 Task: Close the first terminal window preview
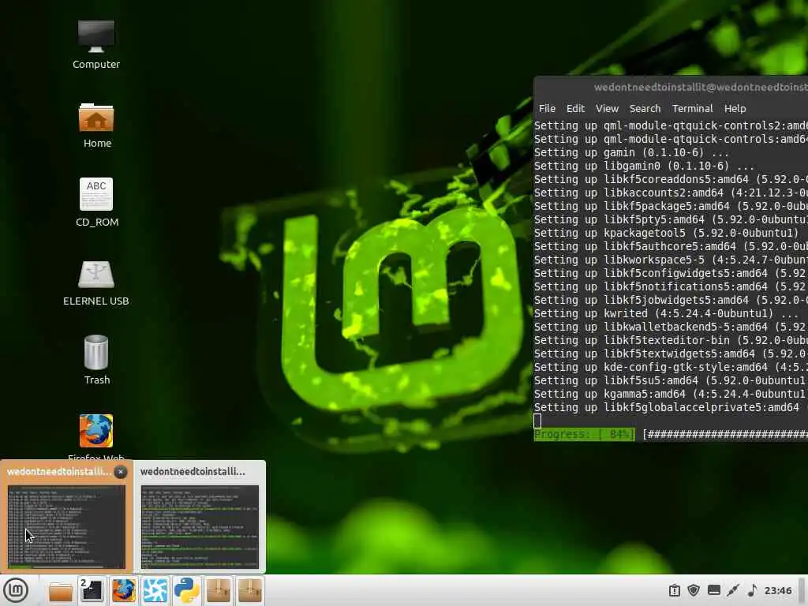[x=121, y=472]
